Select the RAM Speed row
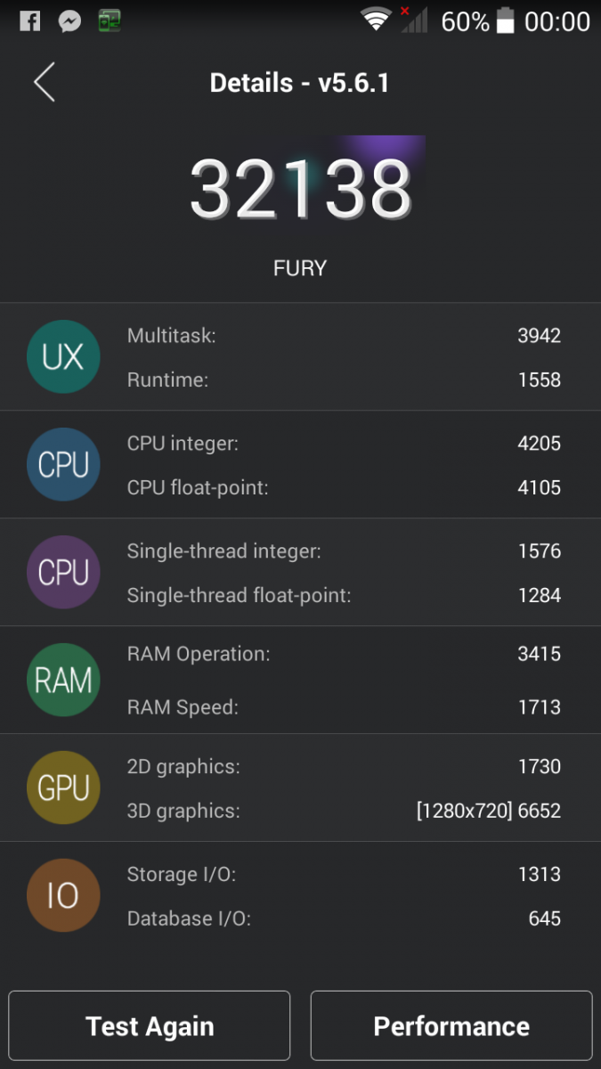Image resolution: width=601 pixels, height=1069 pixels. 344,707
